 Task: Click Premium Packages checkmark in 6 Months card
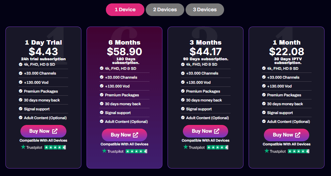click(102, 95)
